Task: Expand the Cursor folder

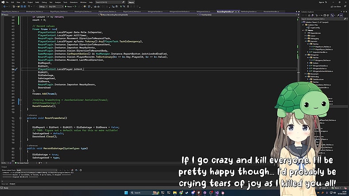Action: pyautogui.click(x=306, y=36)
